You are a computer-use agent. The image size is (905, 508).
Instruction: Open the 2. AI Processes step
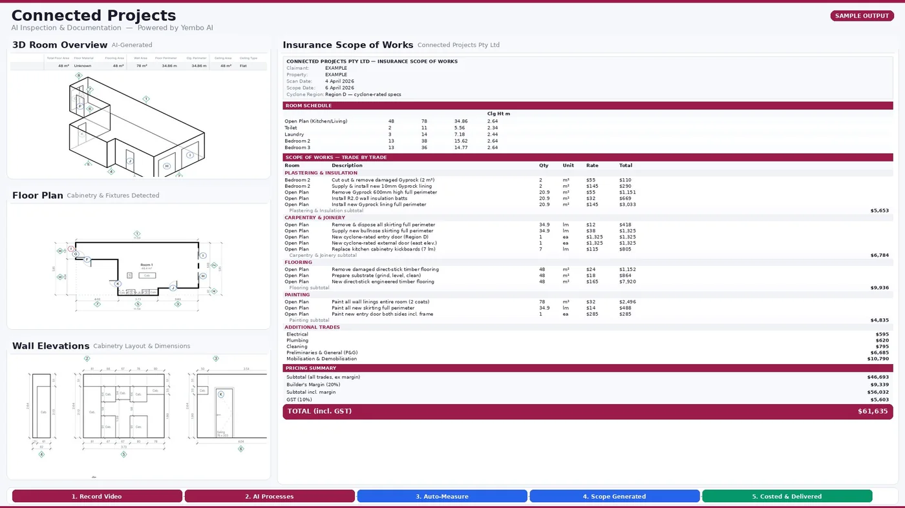tap(270, 496)
